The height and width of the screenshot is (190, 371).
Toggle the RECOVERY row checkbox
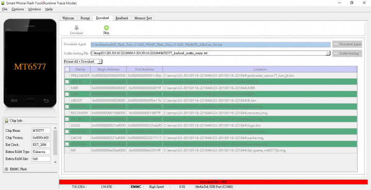(x=67, y=113)
